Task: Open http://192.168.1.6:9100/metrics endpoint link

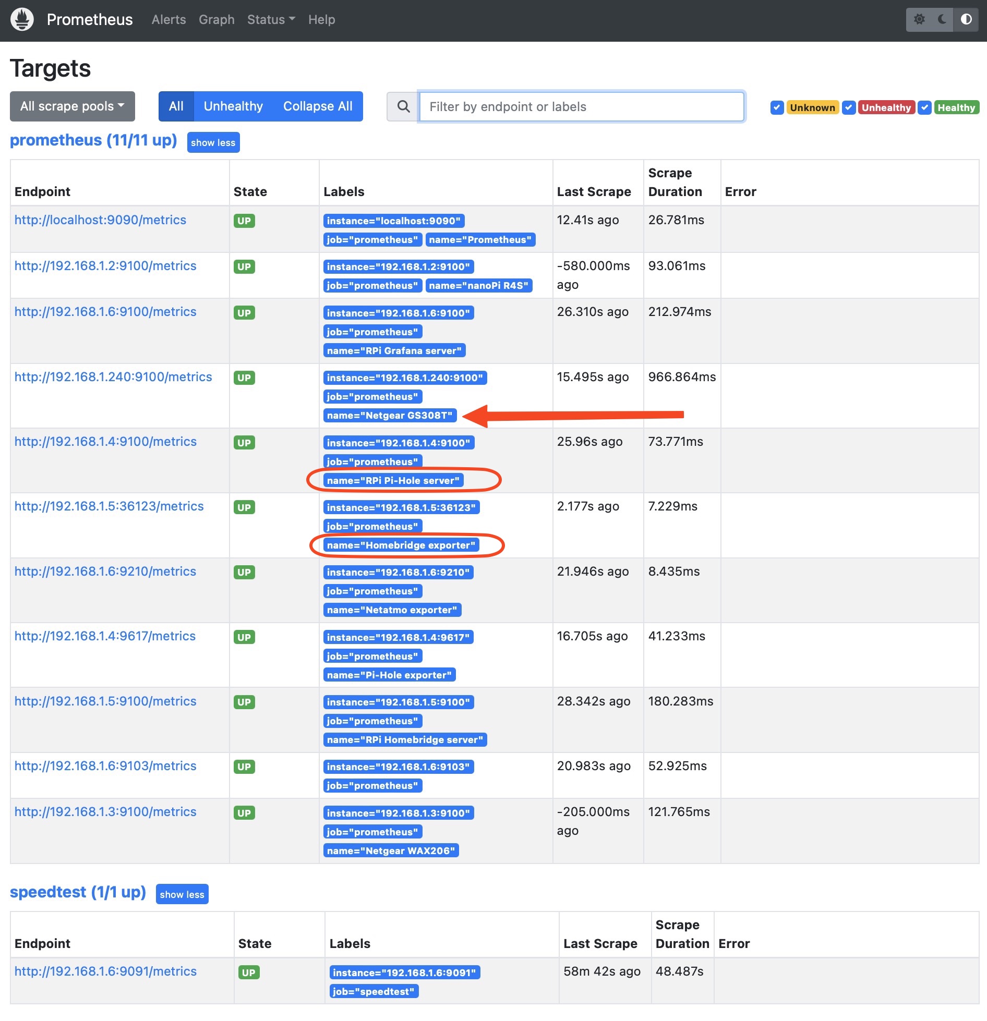Action: click(105, 312)
